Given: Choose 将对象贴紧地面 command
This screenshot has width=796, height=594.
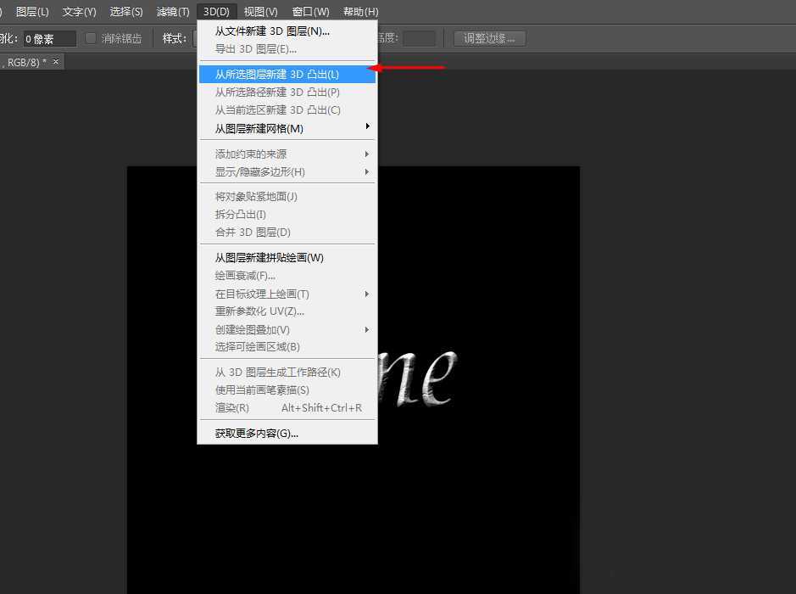Looking at the screenshot, I should pyautogui.click(x=254, y=196).
